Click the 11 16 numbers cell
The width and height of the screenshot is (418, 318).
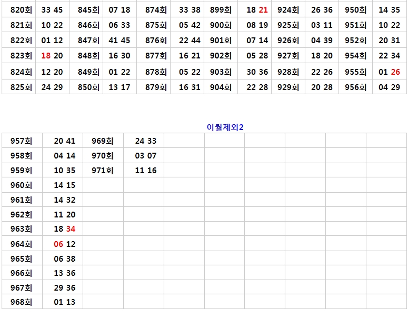(145, 170)
